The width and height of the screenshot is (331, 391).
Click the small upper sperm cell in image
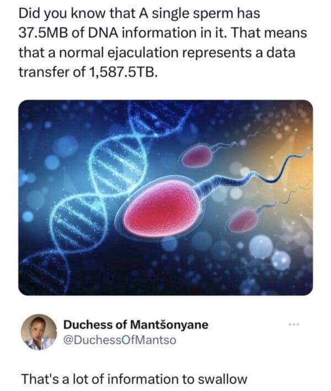click(197, 157)
